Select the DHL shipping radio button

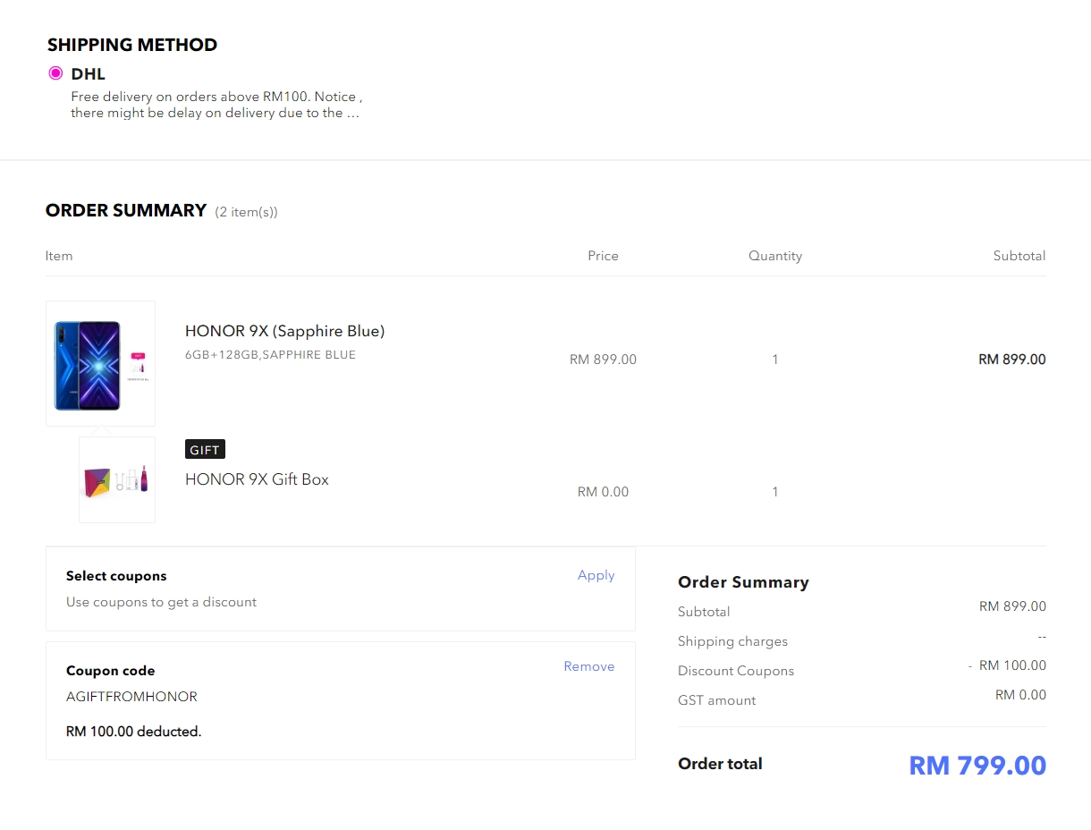coord(55,73)
